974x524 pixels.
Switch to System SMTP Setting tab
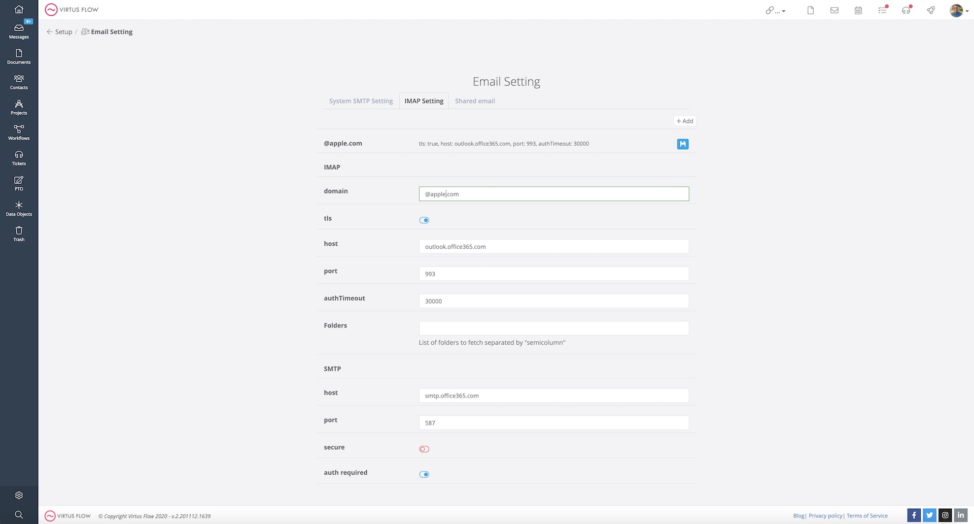[x=361, y=101]
